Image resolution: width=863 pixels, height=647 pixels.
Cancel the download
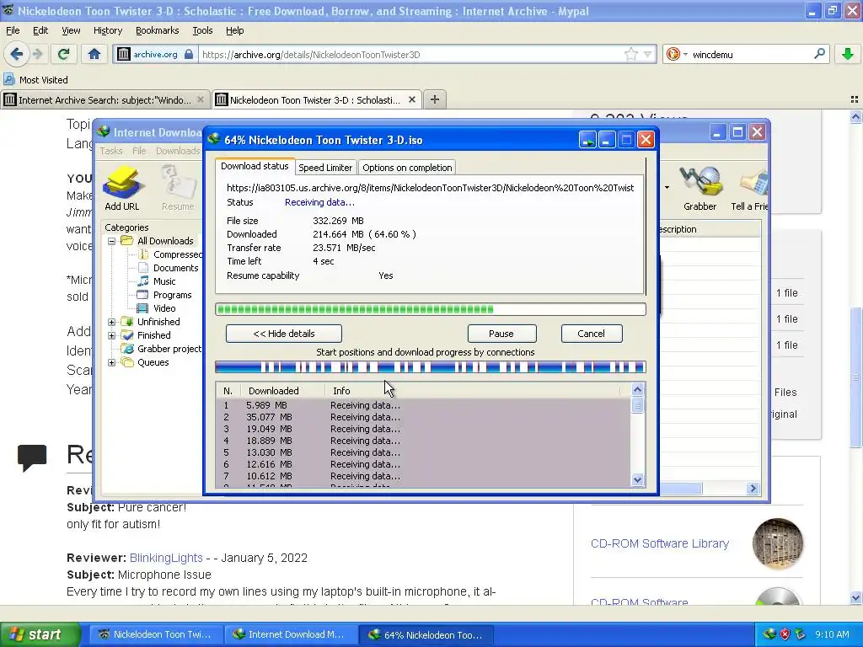(591, 334)
